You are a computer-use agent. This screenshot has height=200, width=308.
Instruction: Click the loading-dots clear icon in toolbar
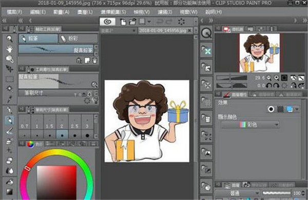click(181, 22)
